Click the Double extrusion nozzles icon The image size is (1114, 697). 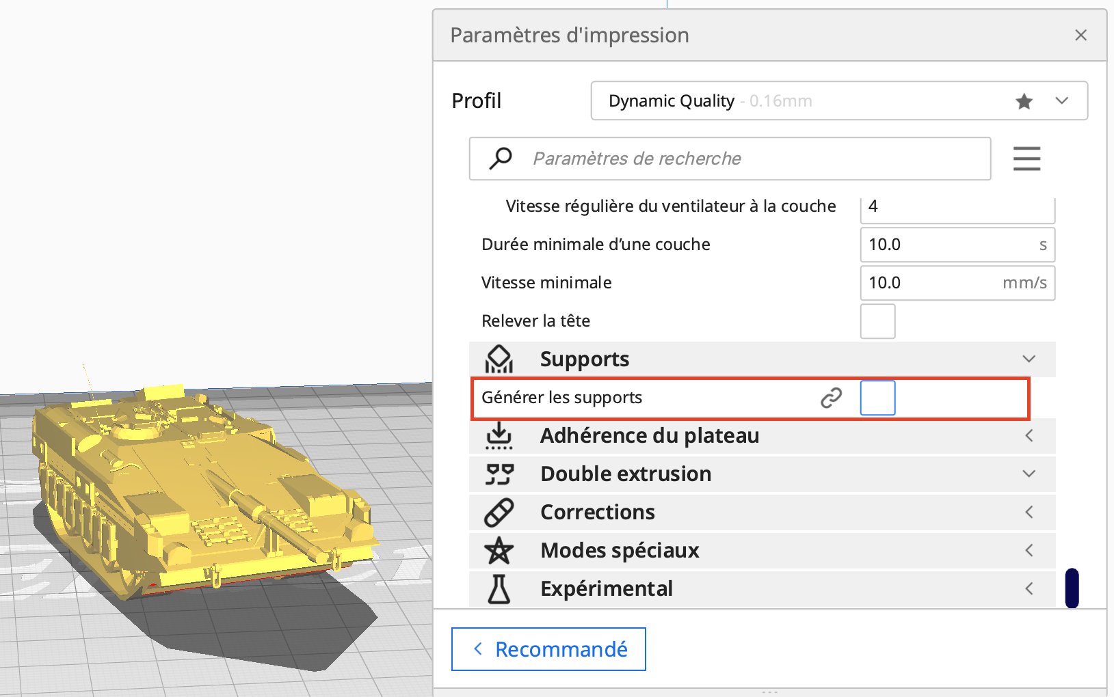point(499,474)
